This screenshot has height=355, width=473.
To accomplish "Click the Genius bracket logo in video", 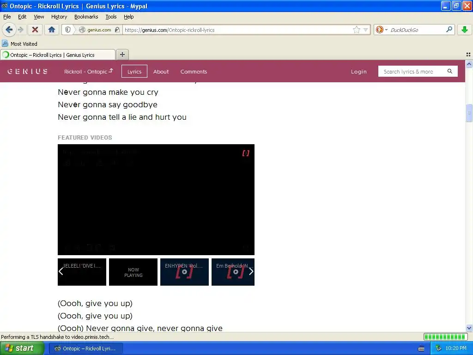I will coord(246,153).
